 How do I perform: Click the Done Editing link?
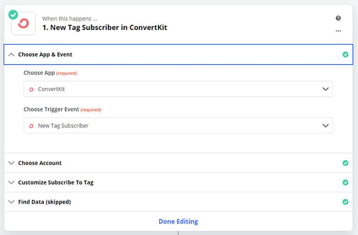tap(178, 221)
